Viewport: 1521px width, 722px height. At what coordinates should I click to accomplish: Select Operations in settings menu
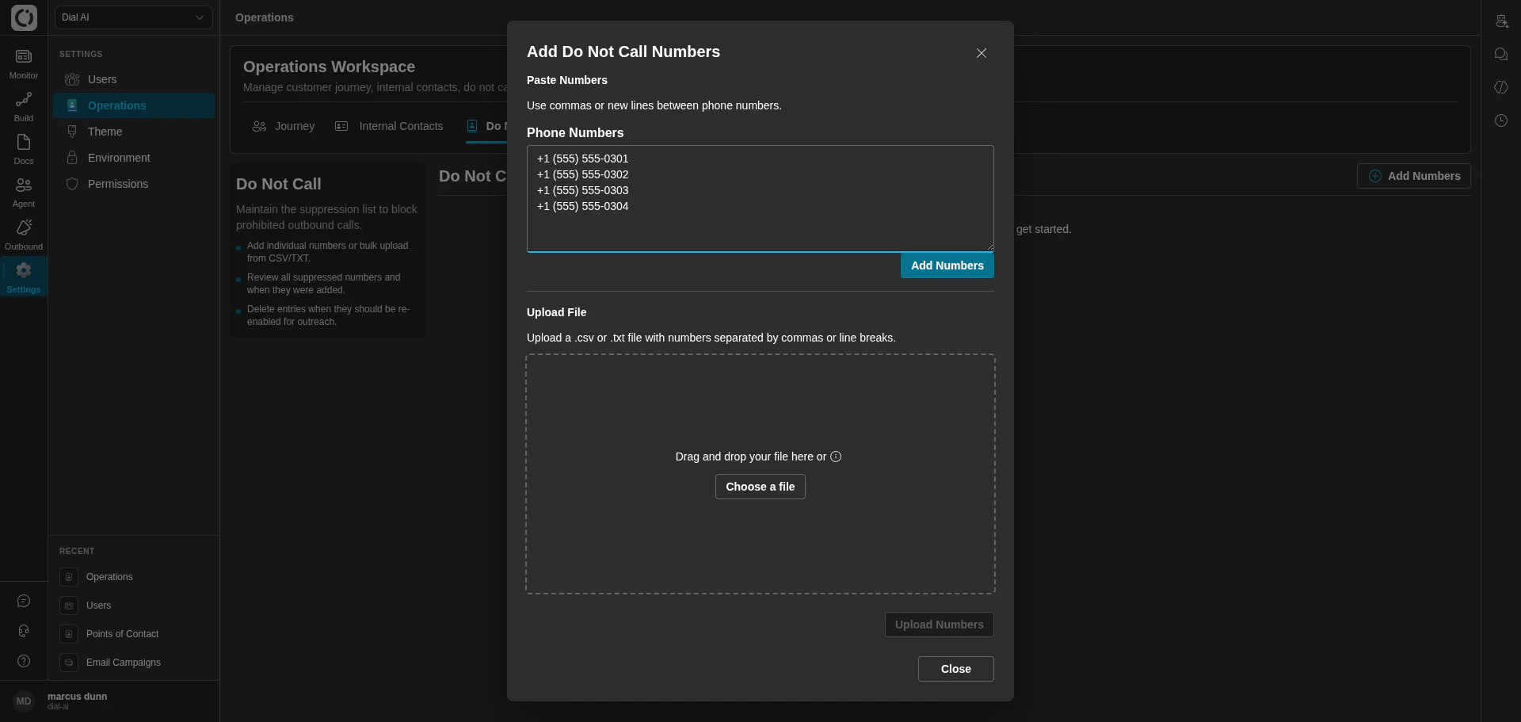pos(134,105)
